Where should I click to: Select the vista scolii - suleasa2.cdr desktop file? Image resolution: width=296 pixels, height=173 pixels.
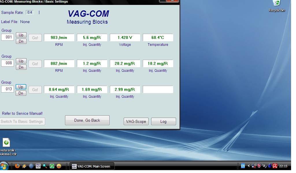tap(8, 147)
